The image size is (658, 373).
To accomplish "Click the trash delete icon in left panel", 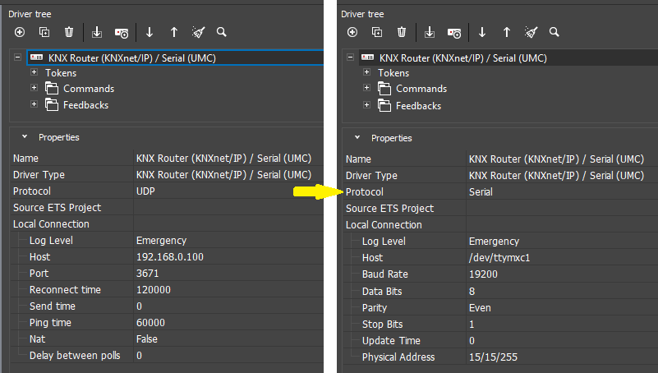I will tap(69, 32).
